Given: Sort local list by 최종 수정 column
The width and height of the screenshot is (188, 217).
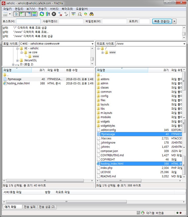Looking at the screenshot, I should [79, 70].
